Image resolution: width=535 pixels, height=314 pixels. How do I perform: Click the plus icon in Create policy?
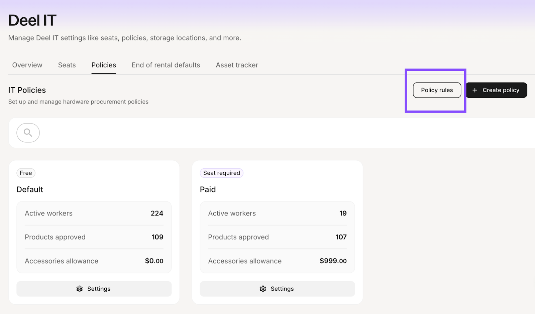pos(474,90)
